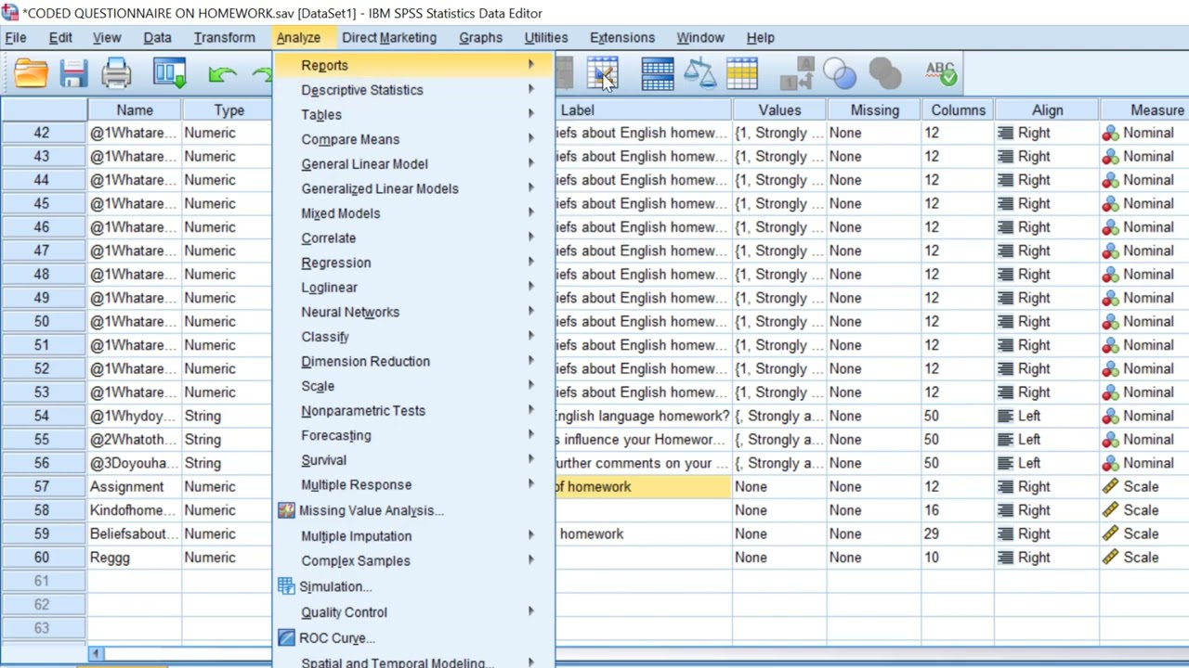The width and height of the screenshot is (1189, 668).
Task: Click the Print toolbar icon
Action: 116,73
